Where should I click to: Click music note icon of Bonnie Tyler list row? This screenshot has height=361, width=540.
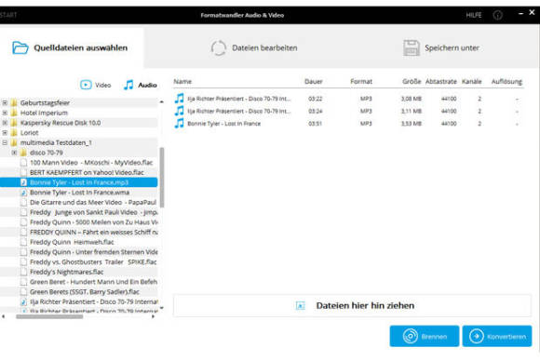(179, 123)
